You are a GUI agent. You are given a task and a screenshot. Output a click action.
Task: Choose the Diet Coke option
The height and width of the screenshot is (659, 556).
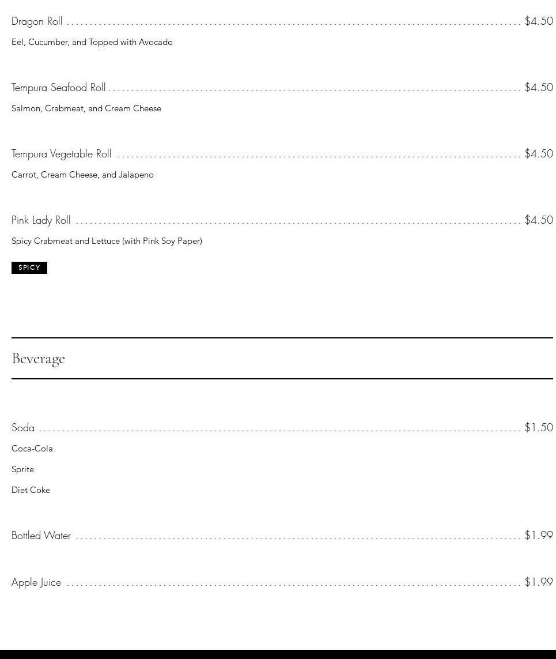coord(31,490)
